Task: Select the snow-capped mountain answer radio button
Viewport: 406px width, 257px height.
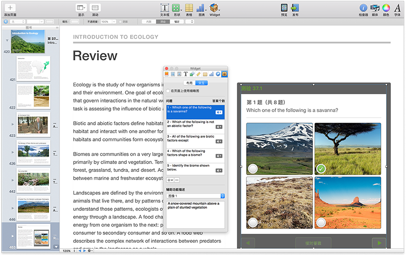Action: click(x=253, y=169)
